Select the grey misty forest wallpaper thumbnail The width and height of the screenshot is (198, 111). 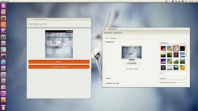tap(182, 61)
